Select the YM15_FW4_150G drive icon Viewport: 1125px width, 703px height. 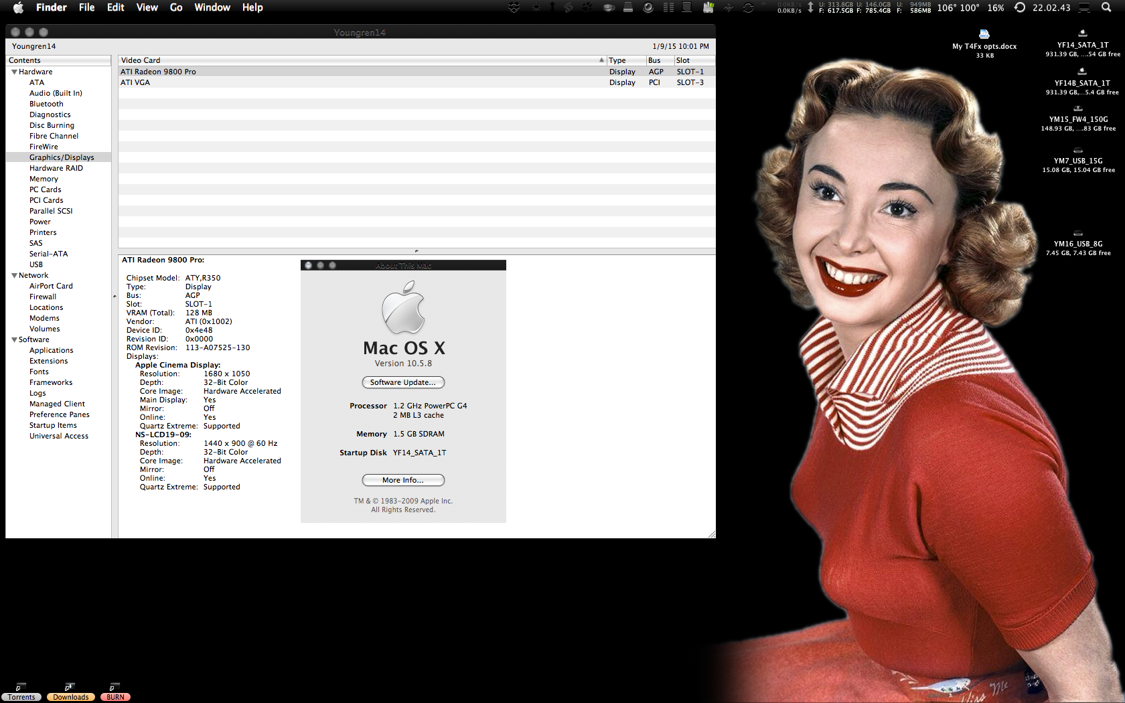[1078, 108]
